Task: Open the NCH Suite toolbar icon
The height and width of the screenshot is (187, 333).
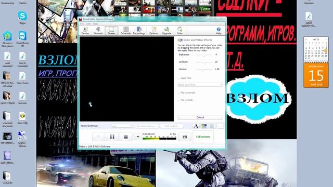Action: tap(180, 31)
